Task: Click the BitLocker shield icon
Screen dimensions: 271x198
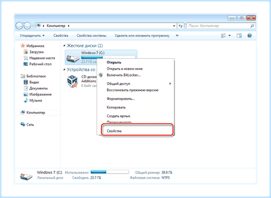Action: (101, 75)
